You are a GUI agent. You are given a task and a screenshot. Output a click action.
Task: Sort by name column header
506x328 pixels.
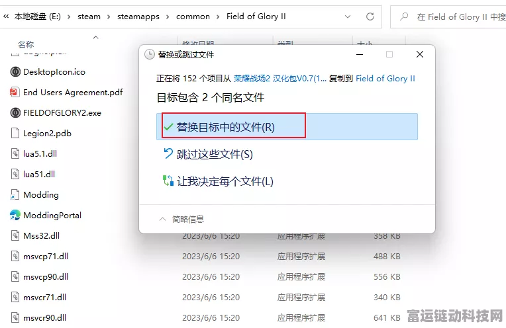(26, 44)
